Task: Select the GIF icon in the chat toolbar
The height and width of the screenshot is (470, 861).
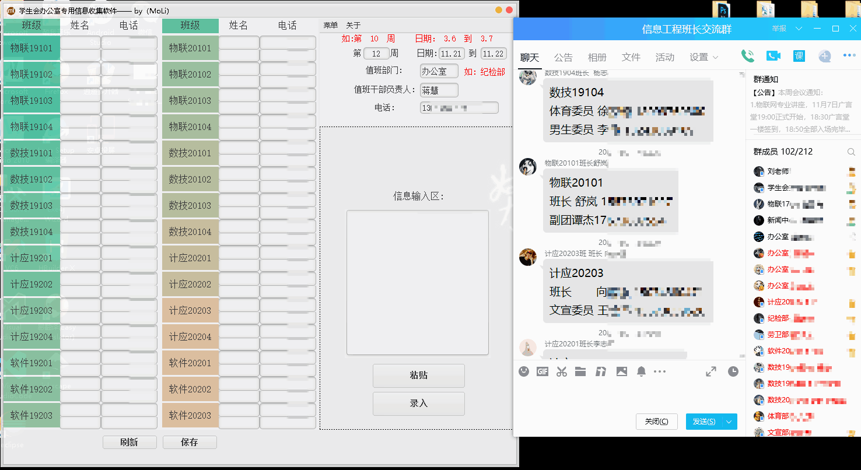Action: 542,371
